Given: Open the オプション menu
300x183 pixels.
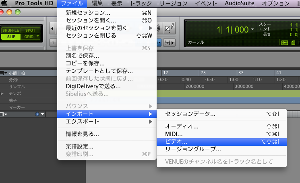Looking at the screenshot, I should 276,3.
